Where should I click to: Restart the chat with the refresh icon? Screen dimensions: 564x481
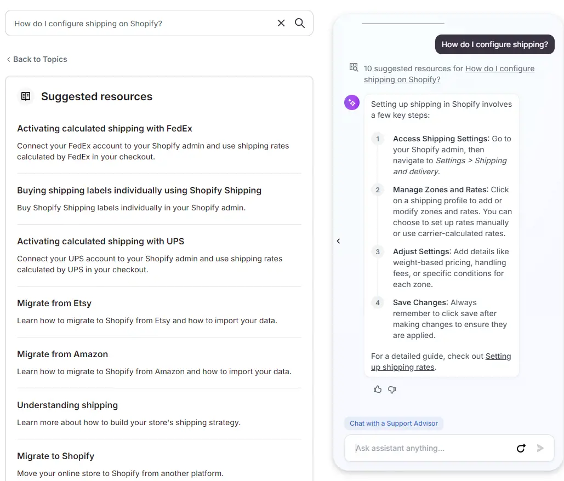521,448
